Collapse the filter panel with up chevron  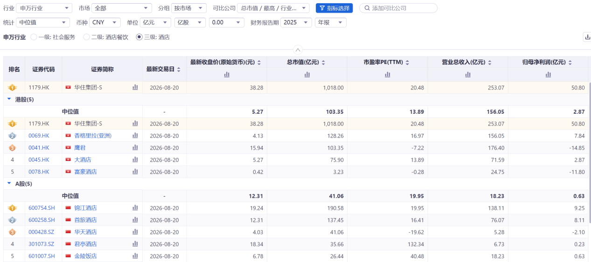click(298, 49)
